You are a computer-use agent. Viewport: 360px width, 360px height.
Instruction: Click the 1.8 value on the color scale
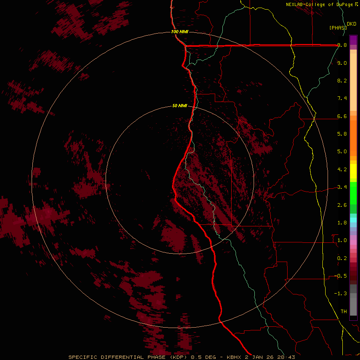(x=342, y=223)
